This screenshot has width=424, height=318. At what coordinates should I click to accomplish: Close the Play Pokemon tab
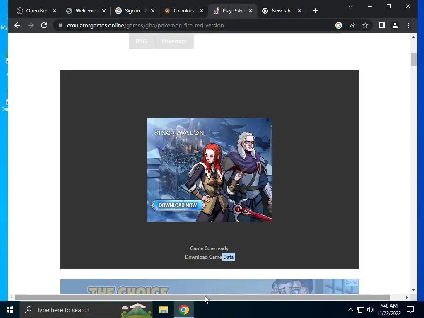pyautogui.click(x=251, y=11)
